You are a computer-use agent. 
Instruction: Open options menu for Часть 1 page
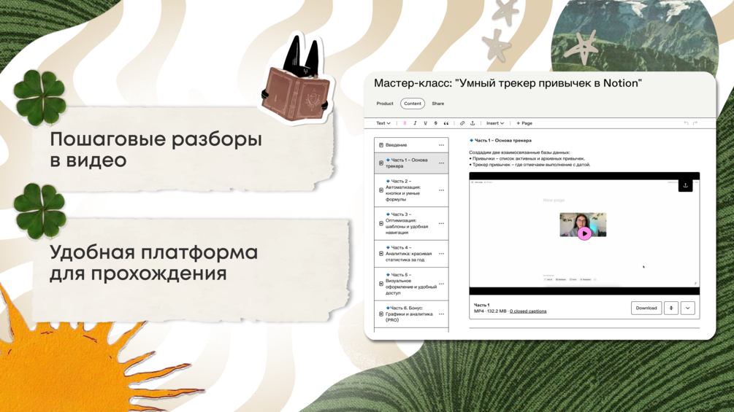441,163
